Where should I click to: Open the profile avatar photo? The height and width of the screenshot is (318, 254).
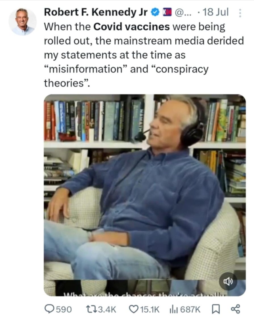tap(22, 22)
